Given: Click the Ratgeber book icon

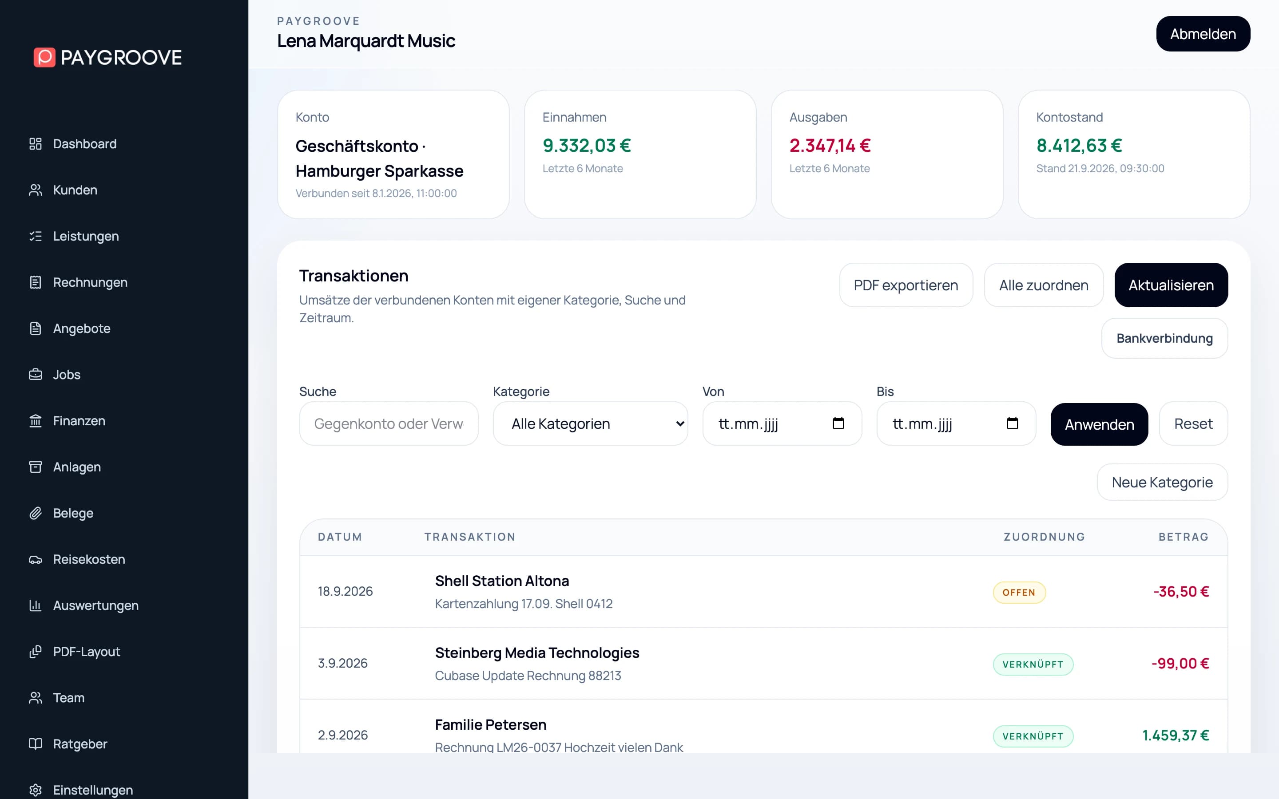Looking at the screenshot, I should 36,744.
